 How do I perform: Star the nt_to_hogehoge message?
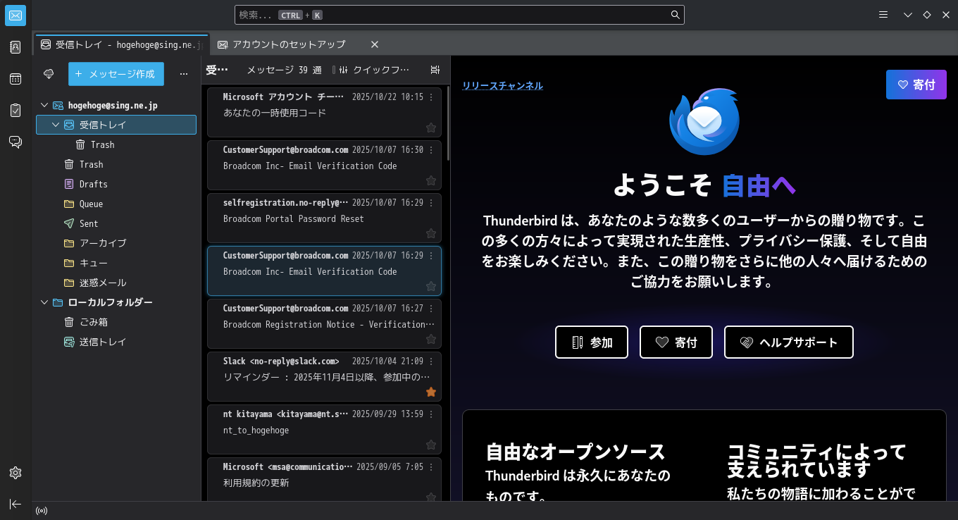(431, 445)
